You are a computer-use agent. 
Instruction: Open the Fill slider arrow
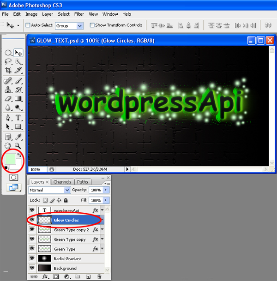(x=106, y=200)
